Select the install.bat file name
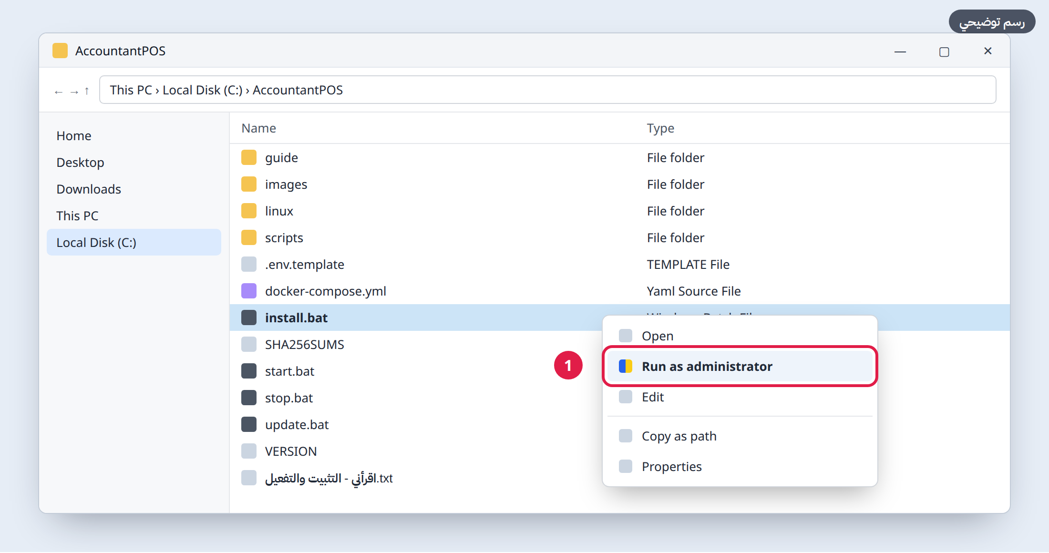1049x553 pixels. [x=296, y=318]
